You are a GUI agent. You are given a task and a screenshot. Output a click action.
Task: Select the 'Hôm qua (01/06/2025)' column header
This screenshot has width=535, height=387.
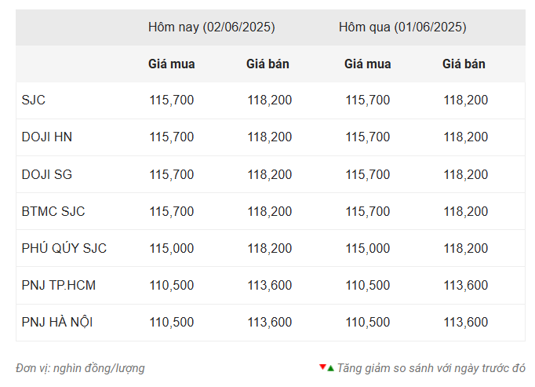(x=402, y=27)
